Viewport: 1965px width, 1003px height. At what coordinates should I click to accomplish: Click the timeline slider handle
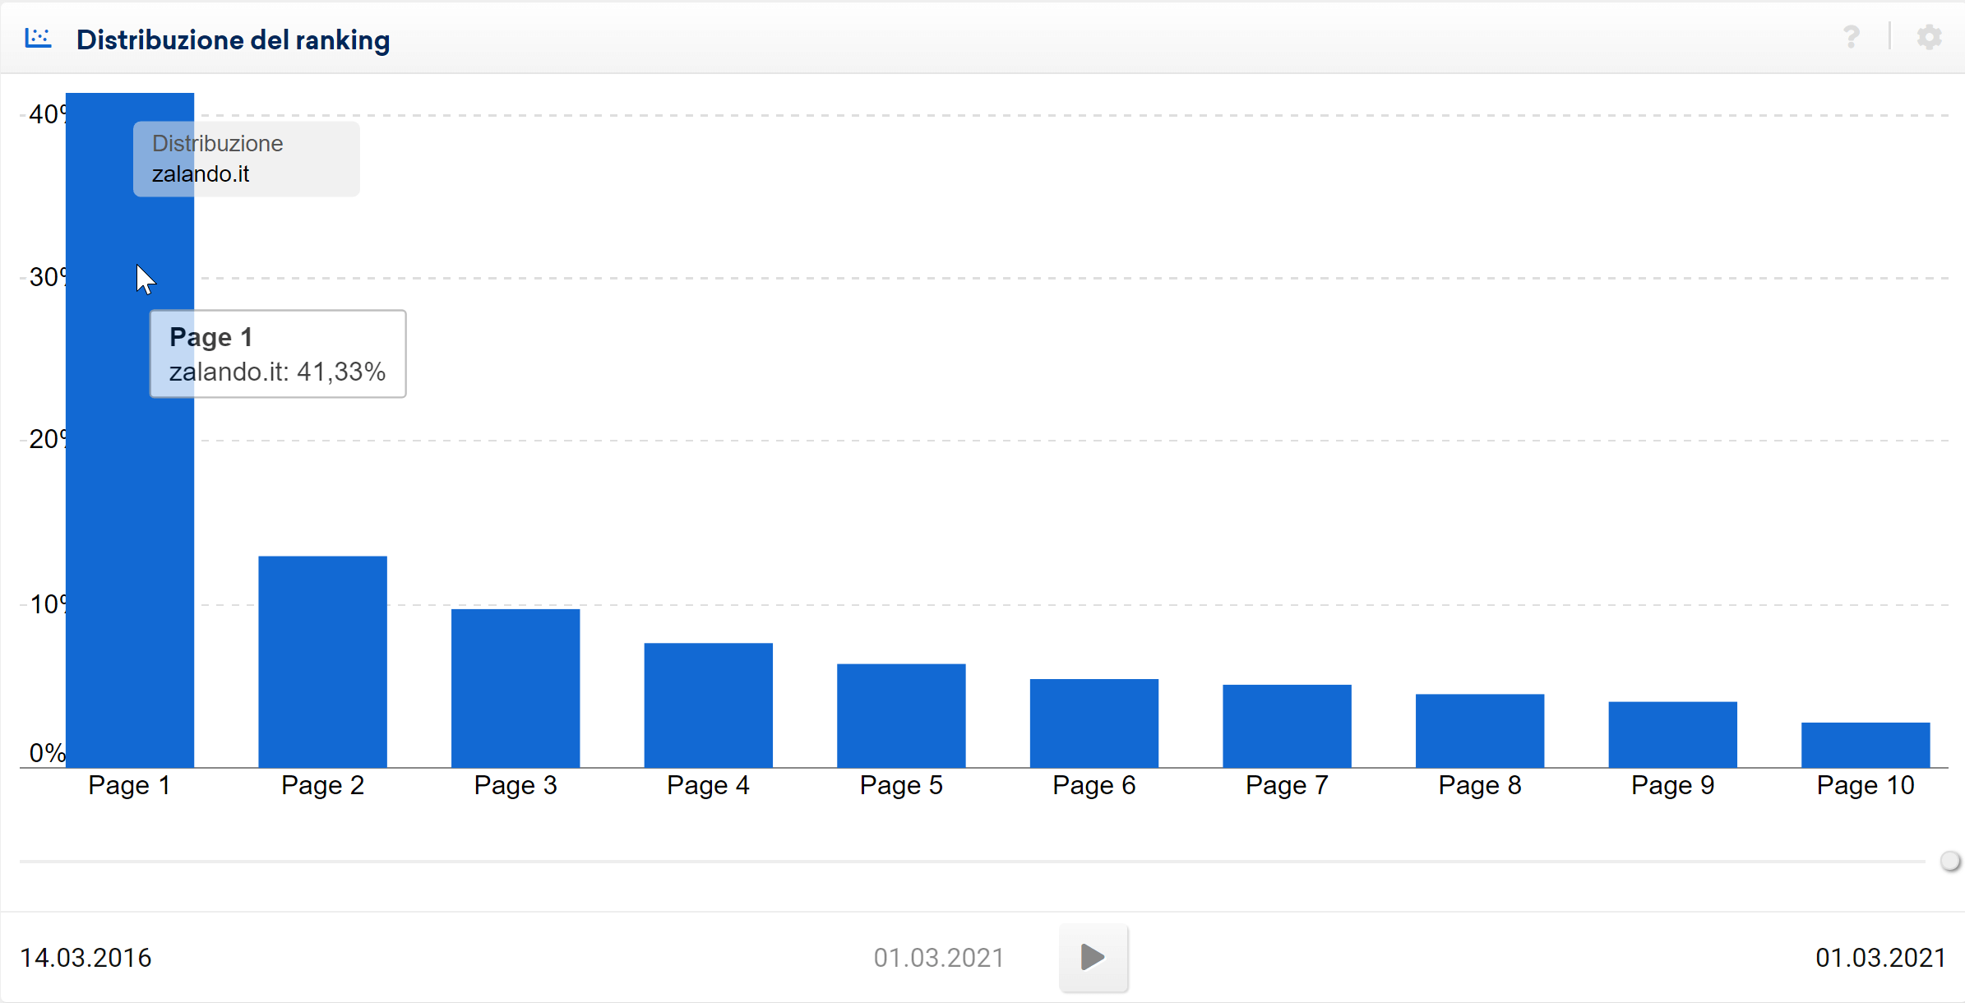coord(1949,861)
